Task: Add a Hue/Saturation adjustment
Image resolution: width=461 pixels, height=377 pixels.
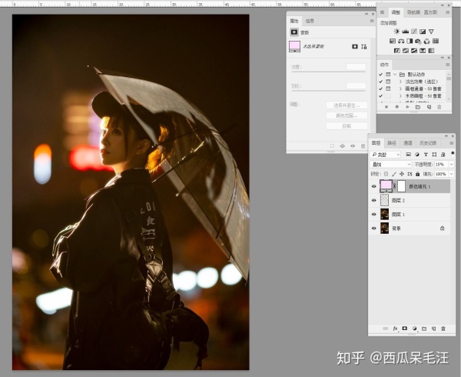Action: point(393,41)
